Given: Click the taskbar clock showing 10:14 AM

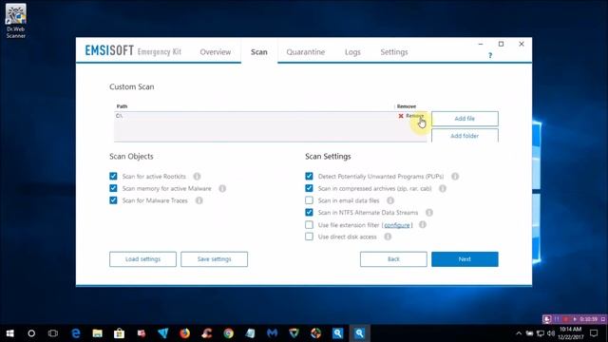Looking at the screenshot, I should [570, 333].
